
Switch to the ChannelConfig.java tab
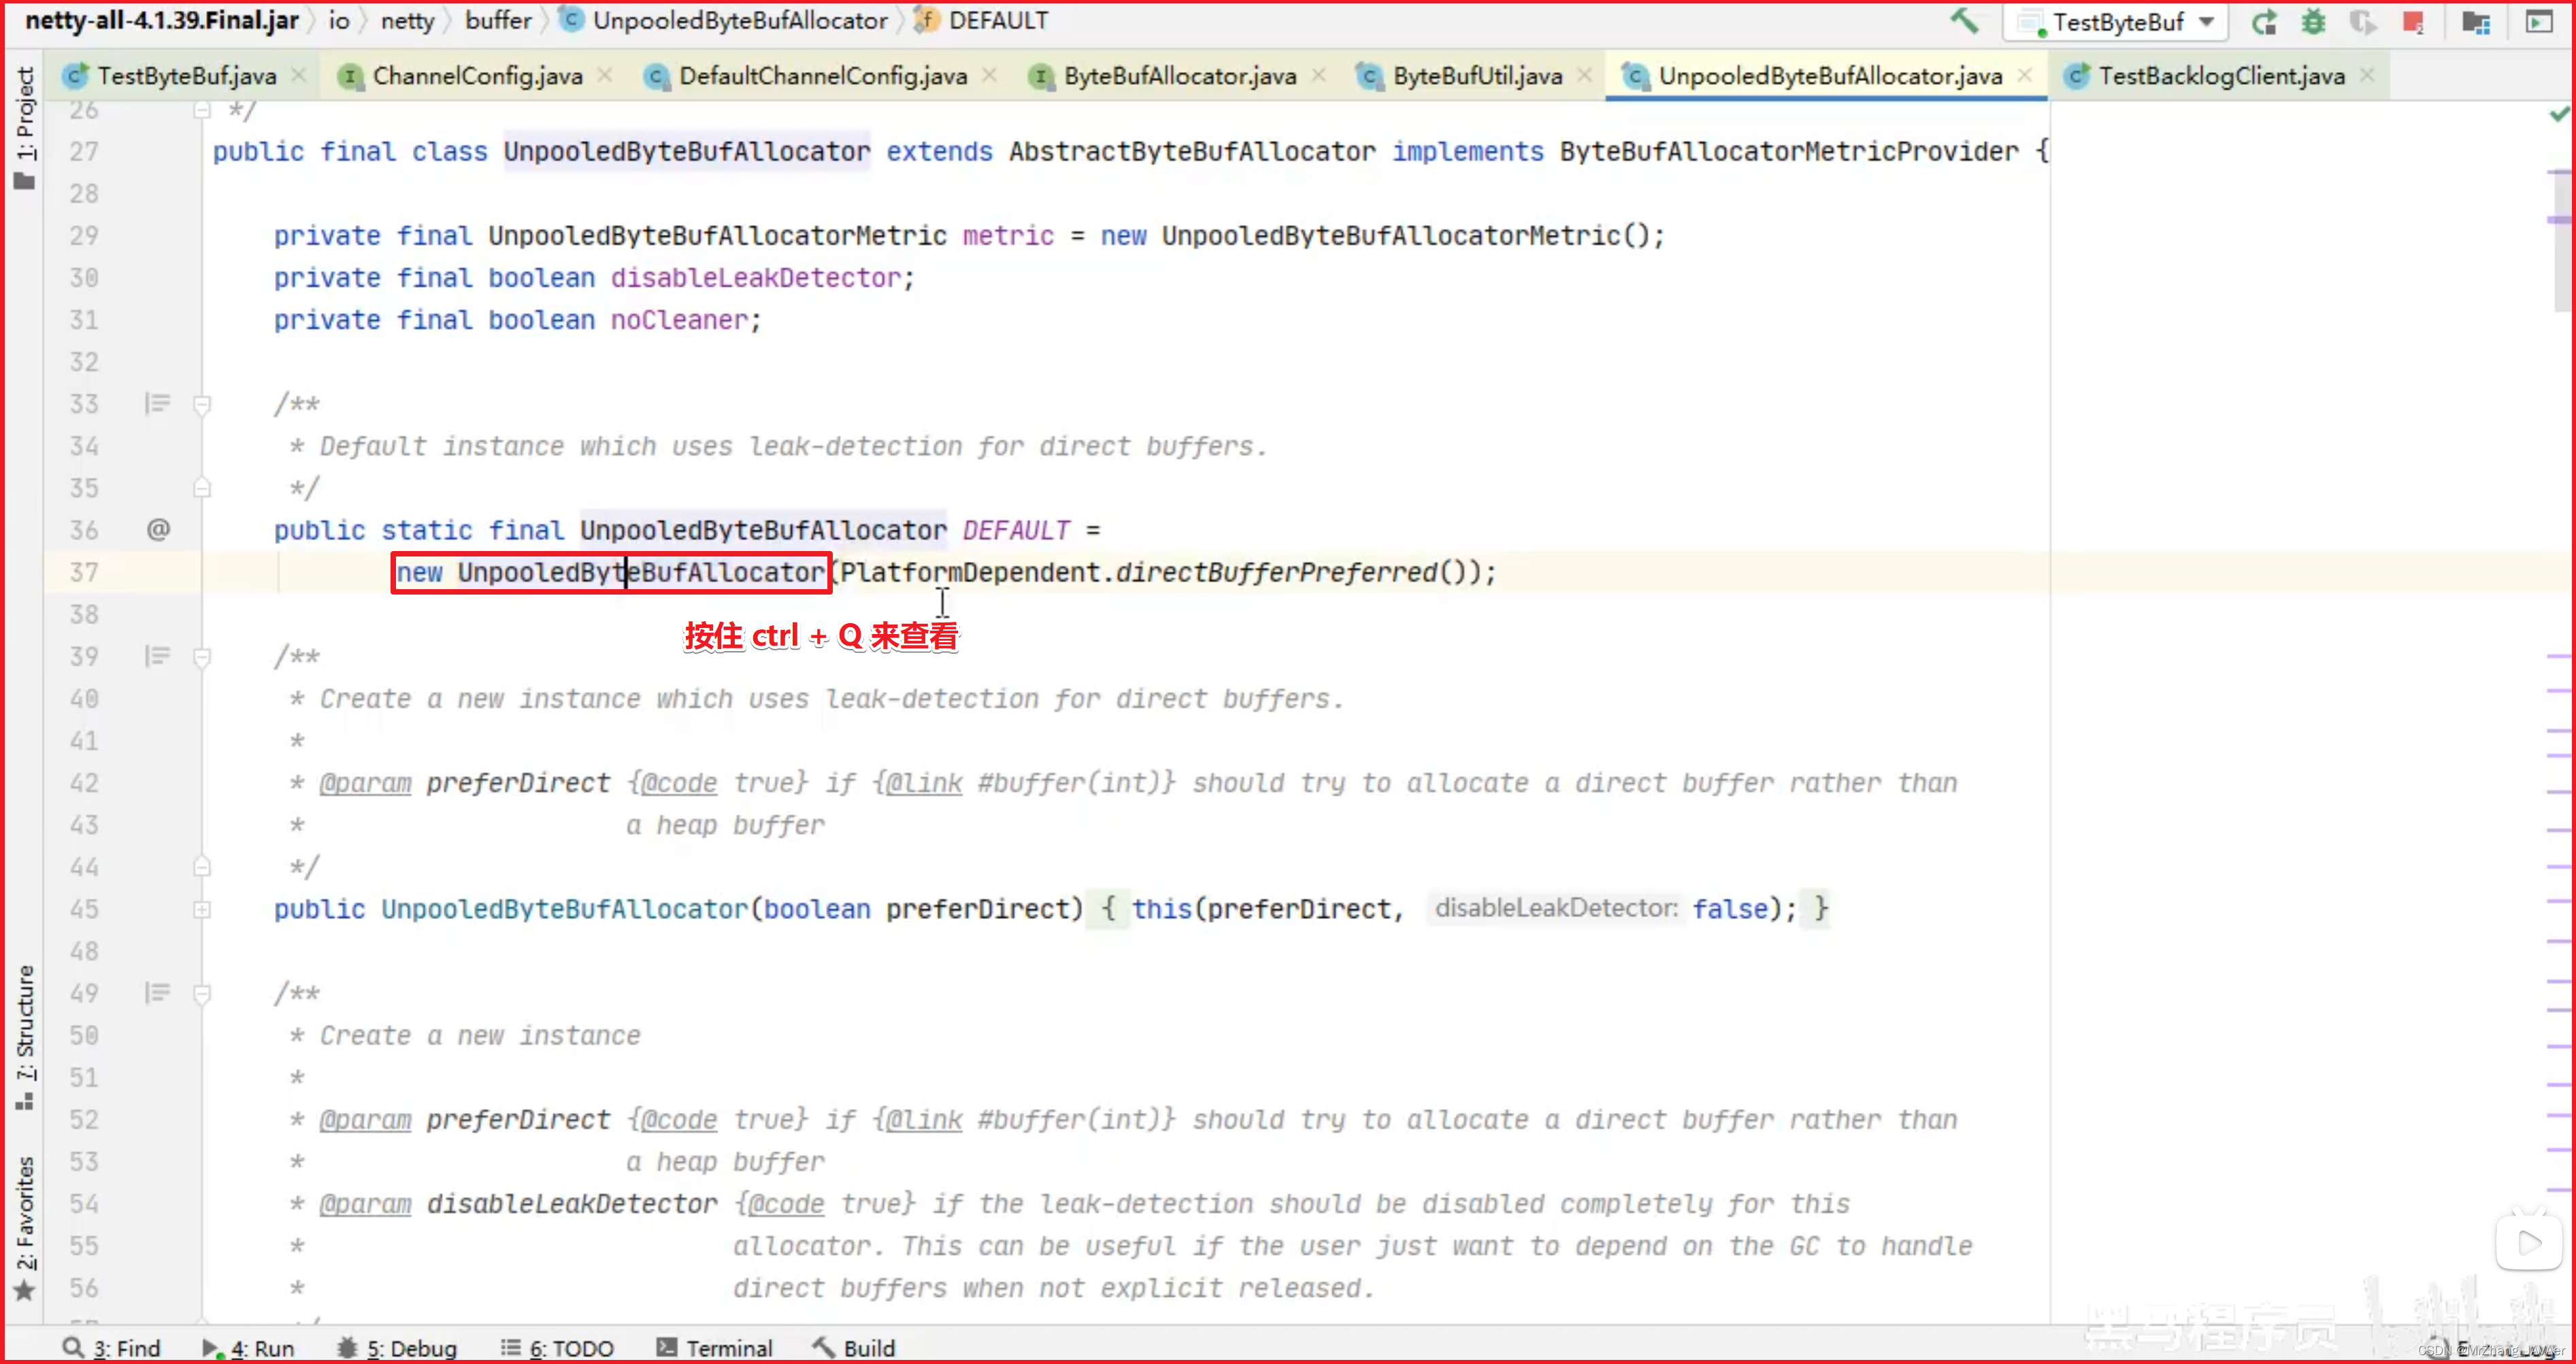tap(476, 76)
